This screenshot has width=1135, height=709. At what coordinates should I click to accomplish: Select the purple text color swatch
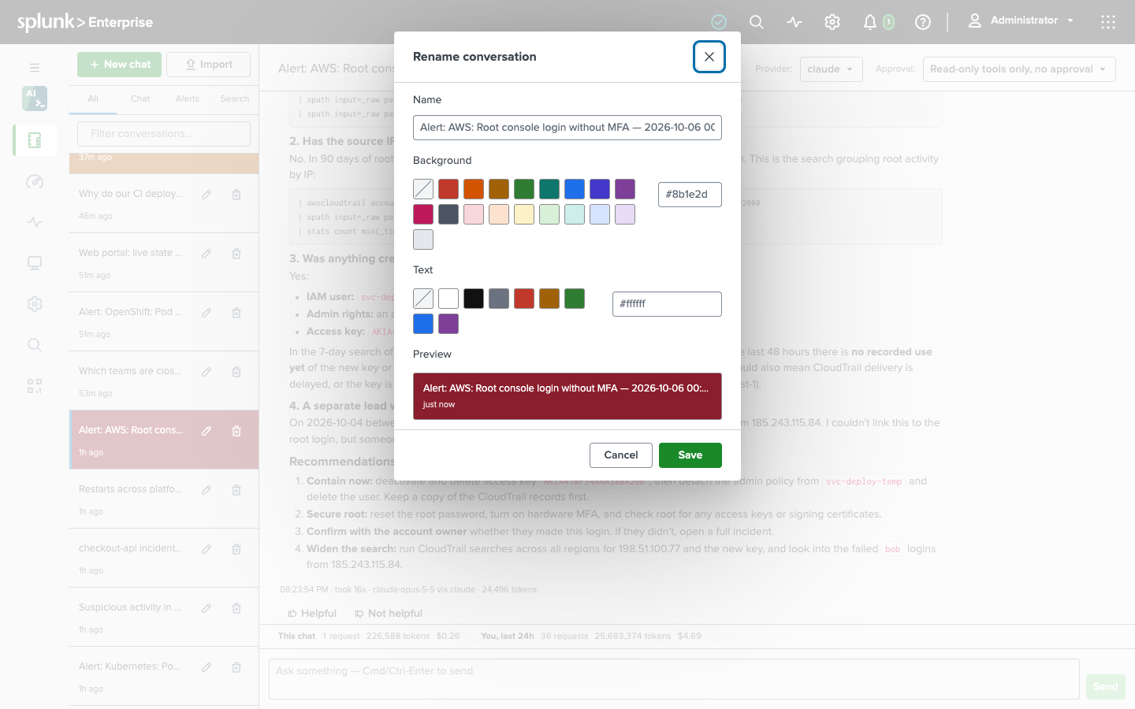tap(448, 324)
